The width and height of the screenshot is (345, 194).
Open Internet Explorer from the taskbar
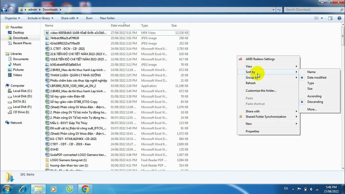[23, 189]
